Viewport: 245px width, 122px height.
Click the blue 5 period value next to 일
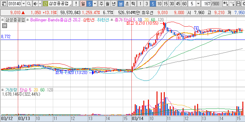click(89, 4)
